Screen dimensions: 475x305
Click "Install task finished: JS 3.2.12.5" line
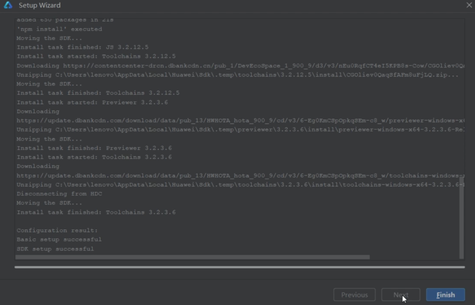[x=83, y=47]
